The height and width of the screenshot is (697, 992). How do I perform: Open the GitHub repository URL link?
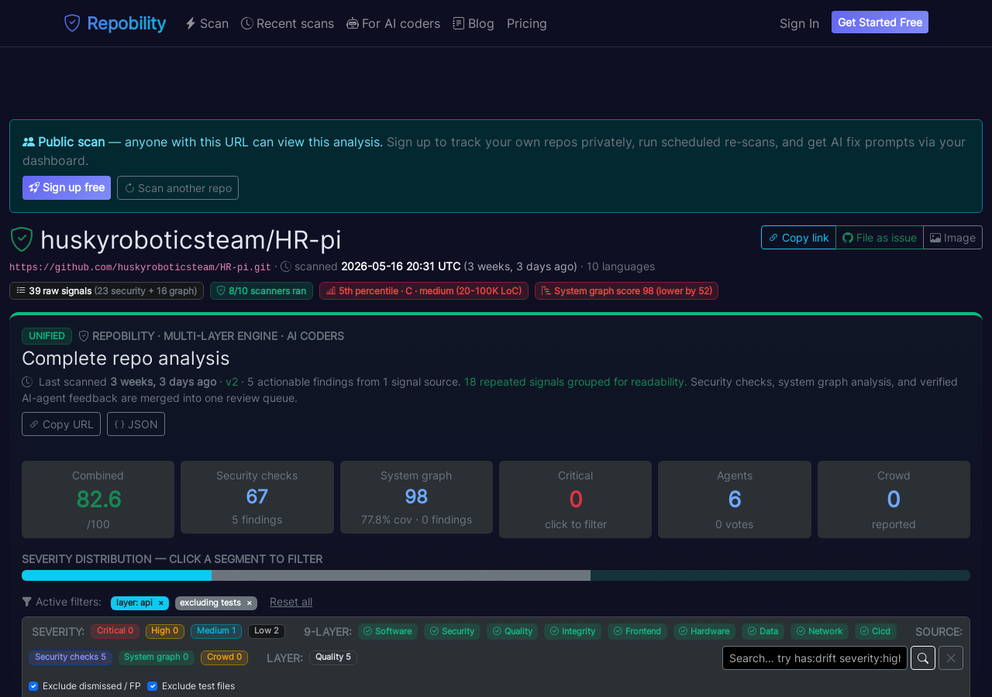pyautogui.click(x=140, y=267)
